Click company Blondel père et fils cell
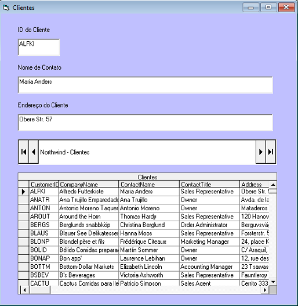298x306 pixels. (x=88, y=242)
